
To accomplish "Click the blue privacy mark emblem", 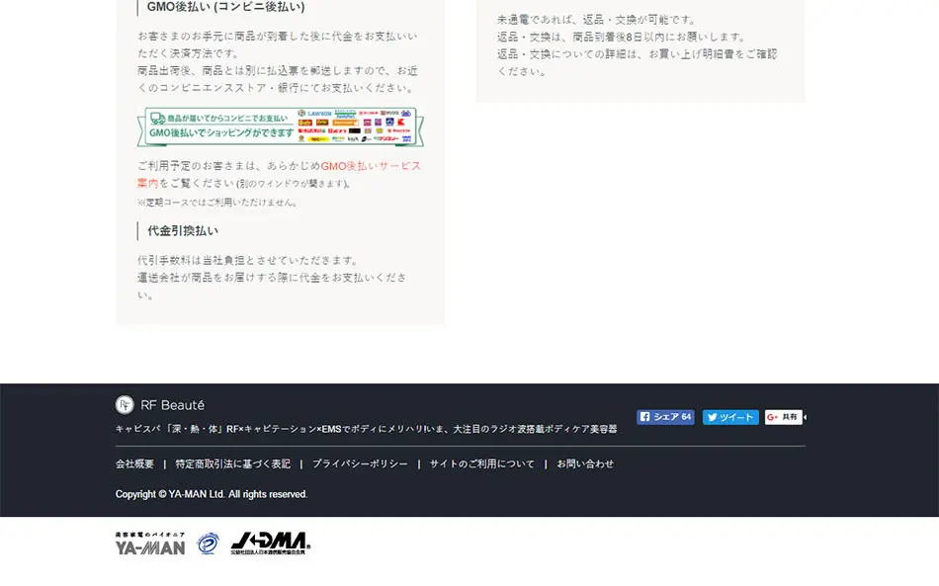I will [x=208, y=544].
